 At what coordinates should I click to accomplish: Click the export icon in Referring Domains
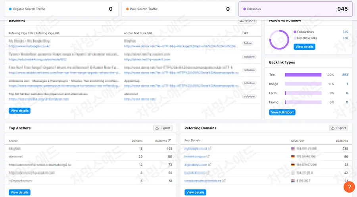click(x=333, y=128)
